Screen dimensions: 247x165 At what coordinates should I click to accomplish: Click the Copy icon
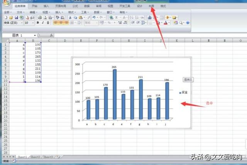[75, 17]
